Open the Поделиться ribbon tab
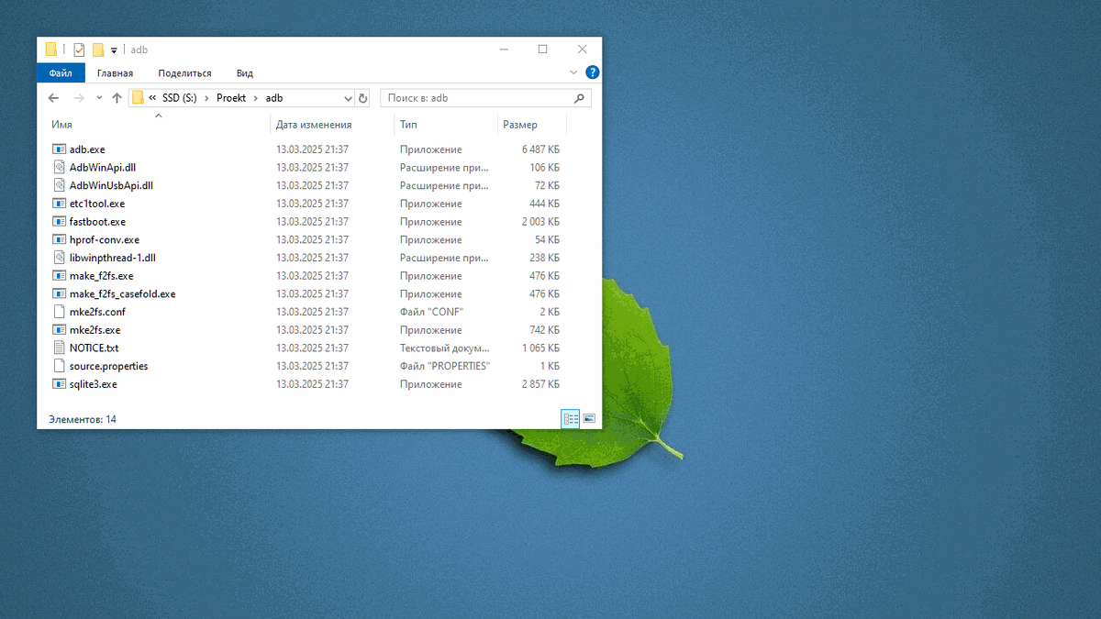The height and width of the screenshot is (619, 1101). 184,73
